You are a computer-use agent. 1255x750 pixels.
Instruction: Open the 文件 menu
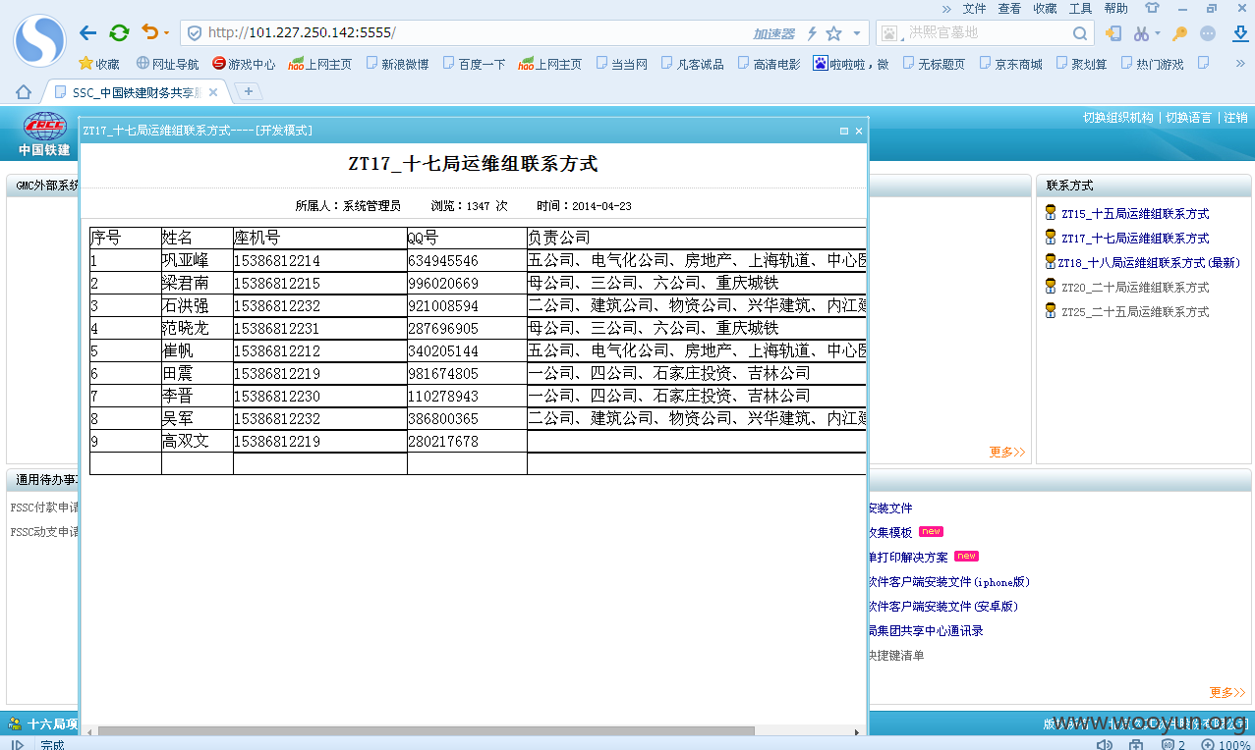pos(974,8)
